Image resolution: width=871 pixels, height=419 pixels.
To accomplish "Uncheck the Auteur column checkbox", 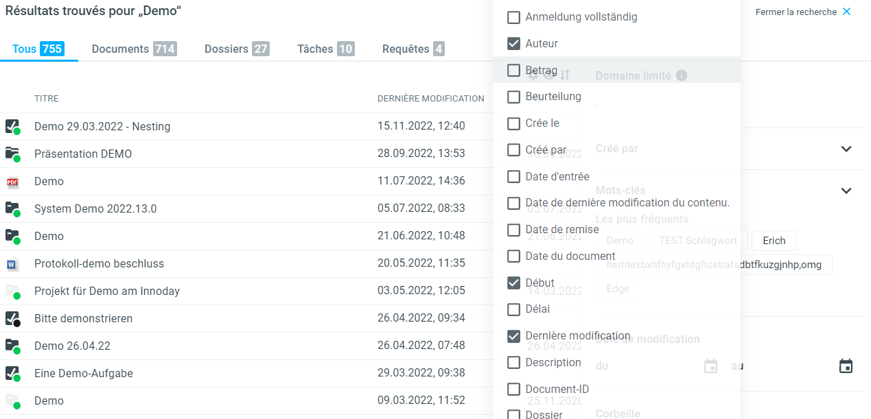I will coord(513,43).
